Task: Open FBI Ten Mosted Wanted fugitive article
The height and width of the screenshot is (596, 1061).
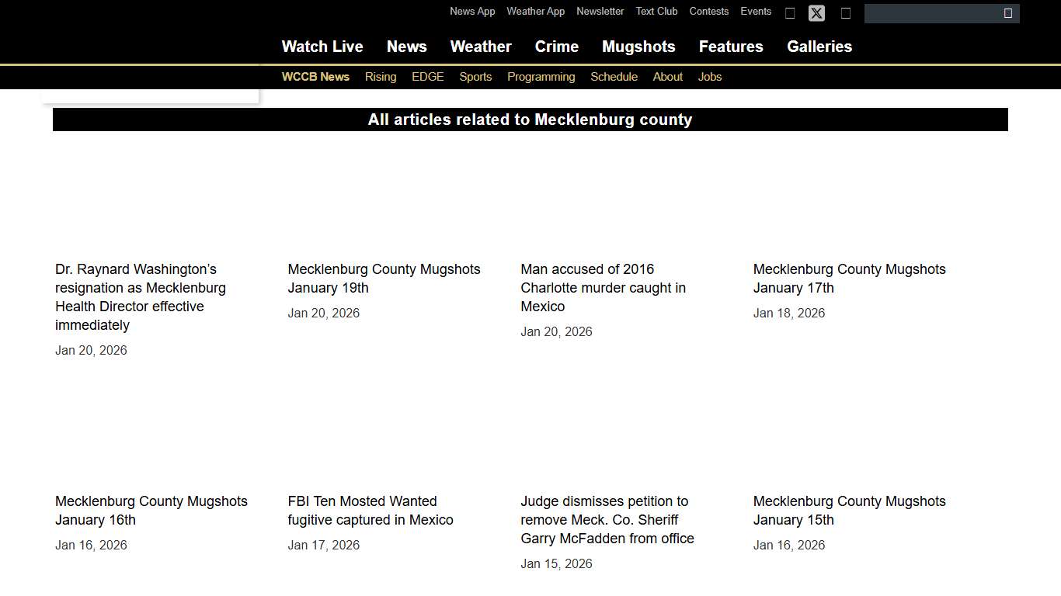Action: coord(370,511)
